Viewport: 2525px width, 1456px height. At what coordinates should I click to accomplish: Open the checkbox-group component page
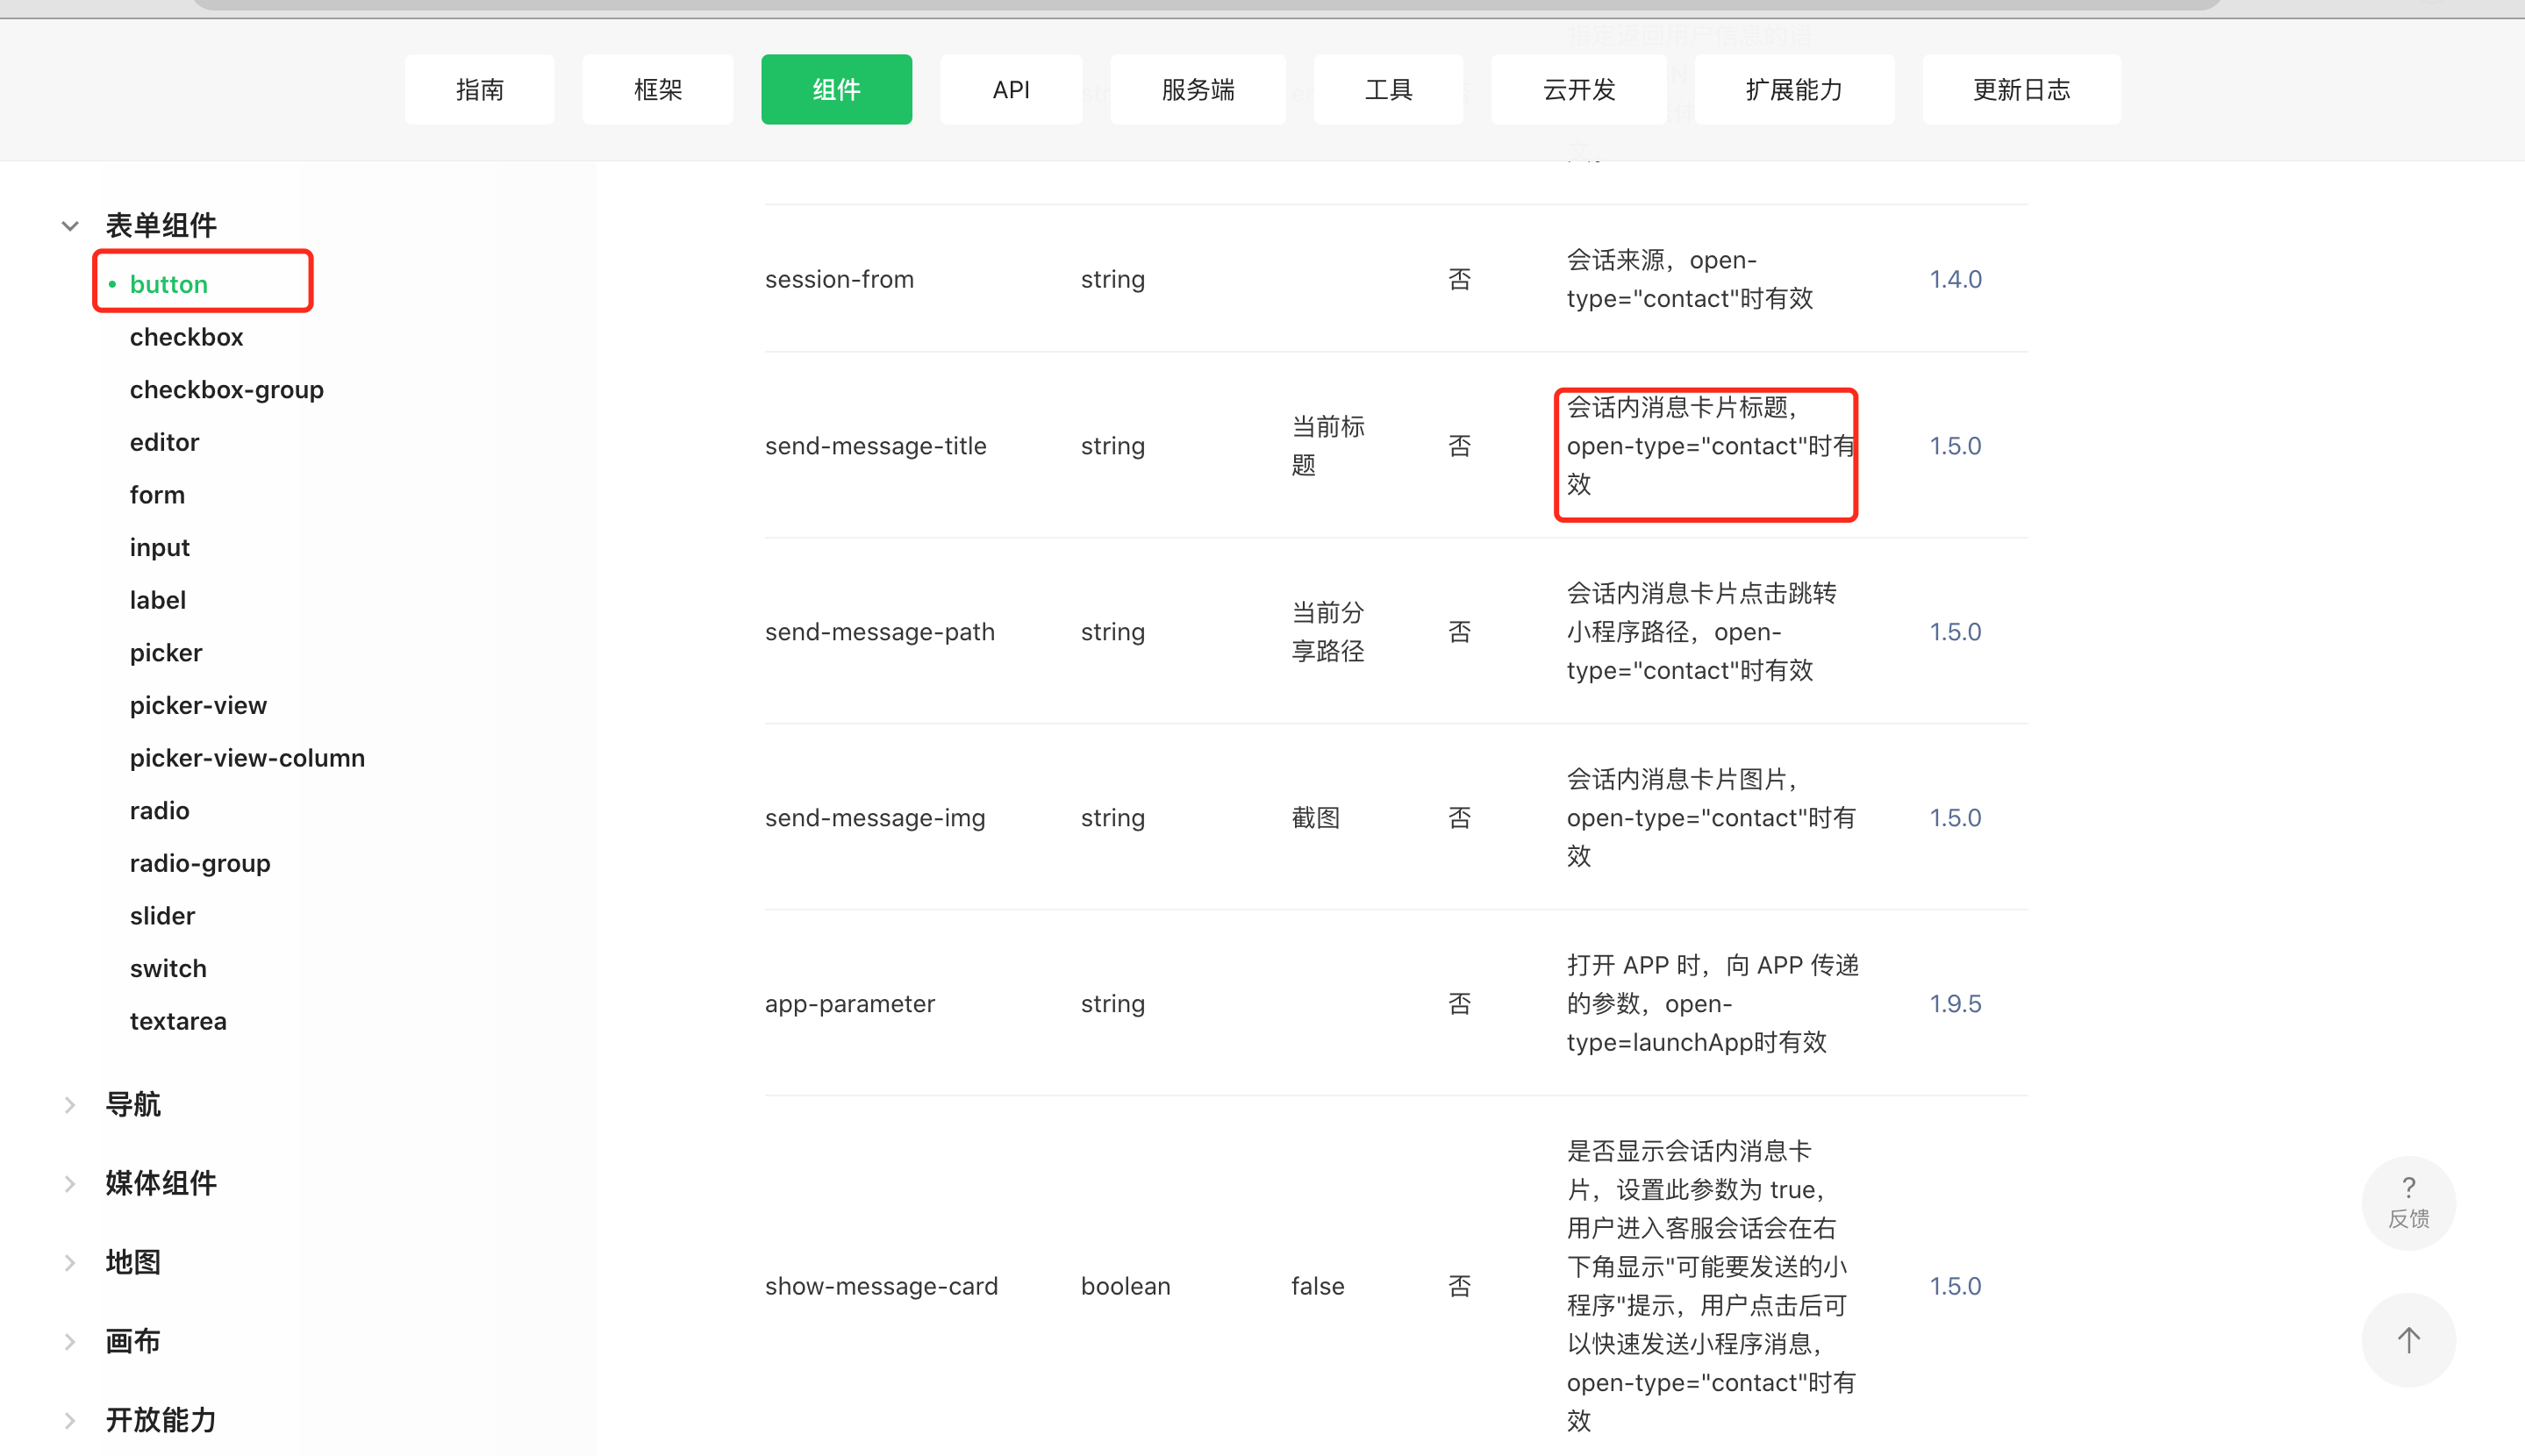click(226, 389)
